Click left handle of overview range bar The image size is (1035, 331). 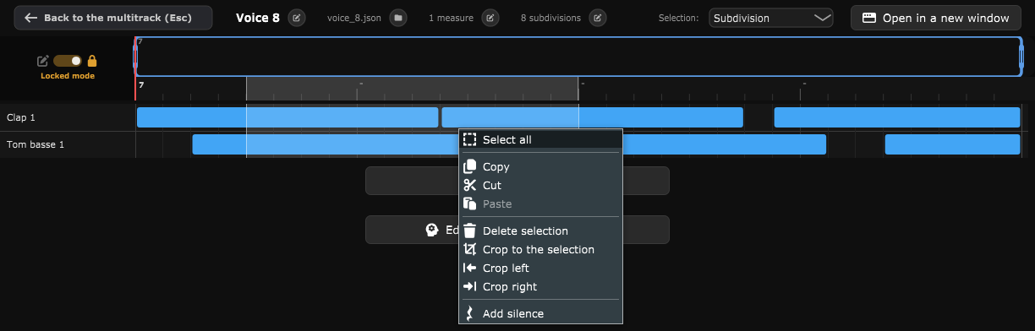[135, 57]
